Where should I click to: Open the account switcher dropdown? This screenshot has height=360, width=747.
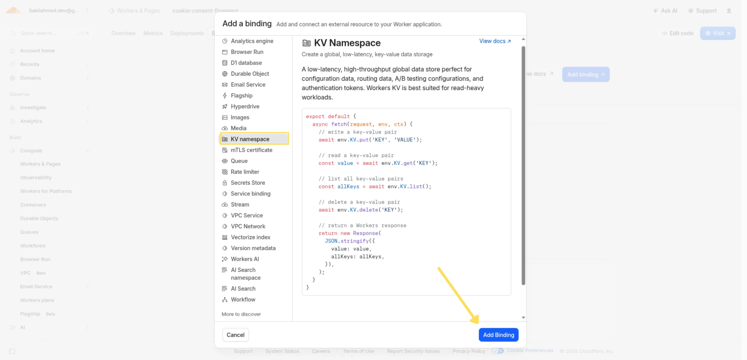coord(58,10)
